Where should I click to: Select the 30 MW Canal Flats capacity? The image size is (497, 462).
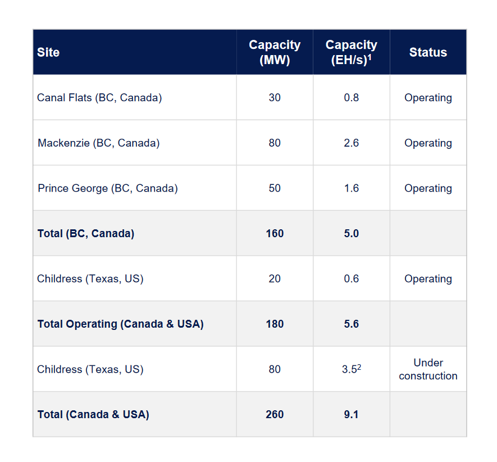point(275,98)
